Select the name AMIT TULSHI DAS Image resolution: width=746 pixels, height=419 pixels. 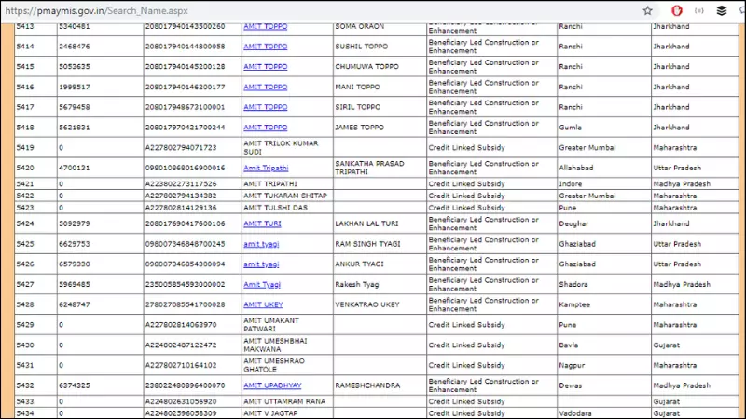pos(275,208)
